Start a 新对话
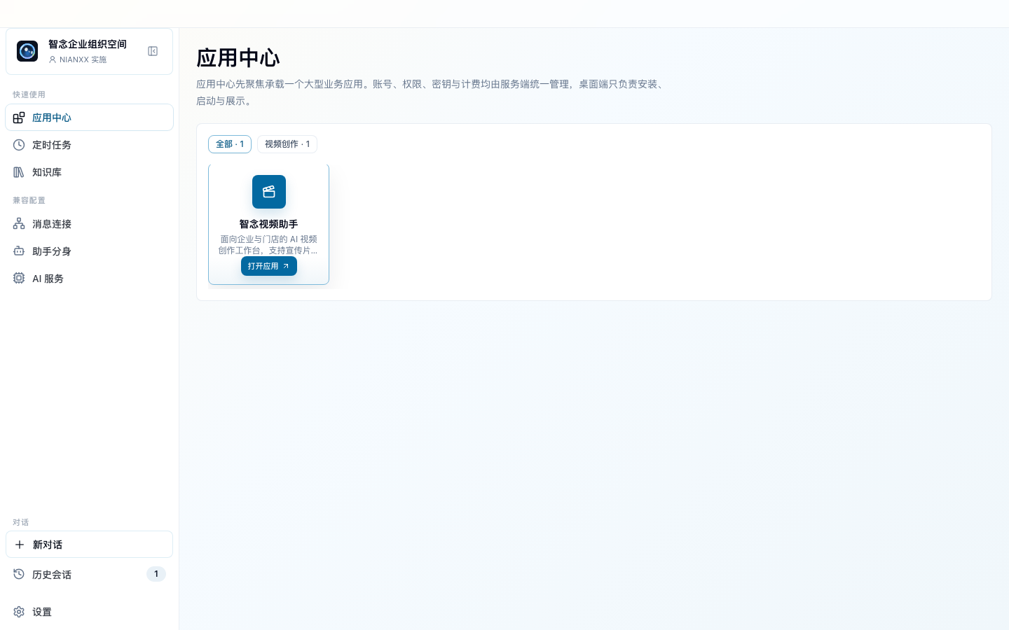This screenshot has width=1009, height=630. point(89,545)
